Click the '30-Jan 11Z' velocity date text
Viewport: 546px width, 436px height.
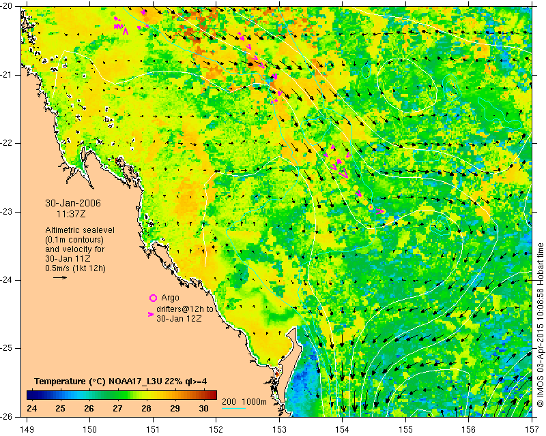68,259
